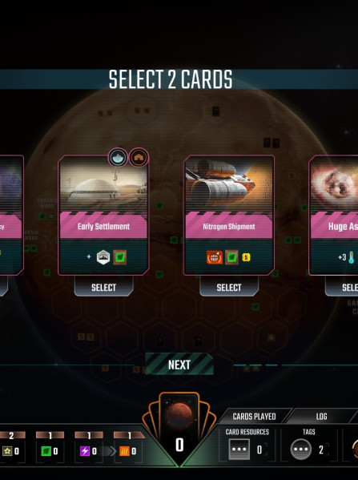Click the thermometer temperature icon on Huge Asteroid card
This screenshot has width=358, height=480.
tap(352, 257)
